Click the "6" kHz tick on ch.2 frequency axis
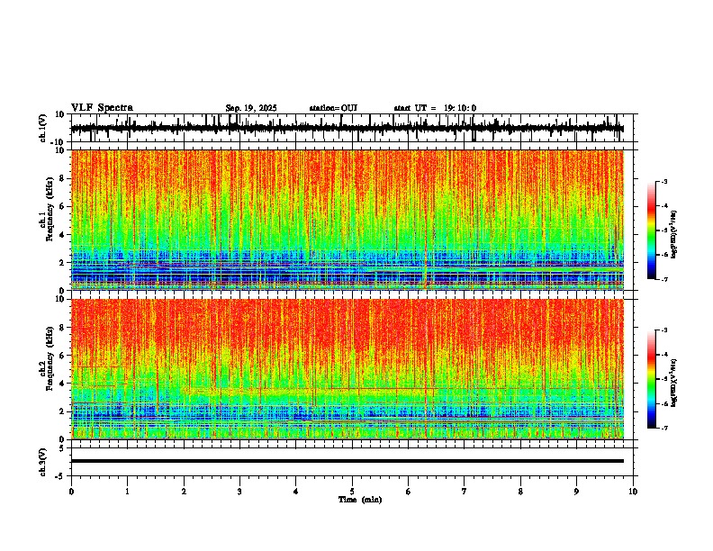713x551 pixels. pos(63,356)
